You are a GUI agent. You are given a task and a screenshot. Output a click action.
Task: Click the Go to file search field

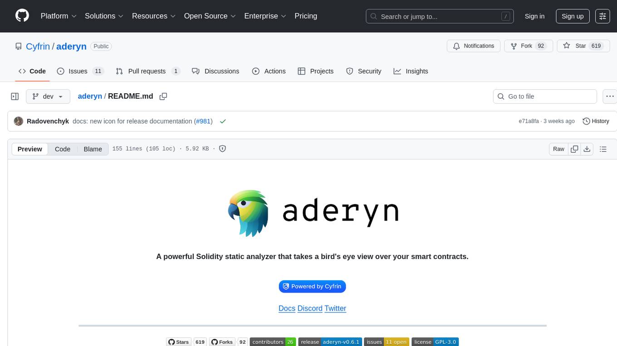coord(544,96)
